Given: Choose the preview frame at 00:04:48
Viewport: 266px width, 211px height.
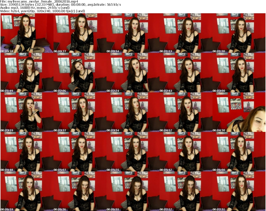Looking at the screenshot, I should [x=27, y=152].
